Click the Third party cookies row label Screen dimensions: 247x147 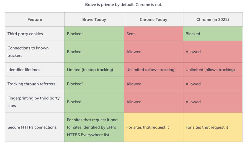click(25, 34)
